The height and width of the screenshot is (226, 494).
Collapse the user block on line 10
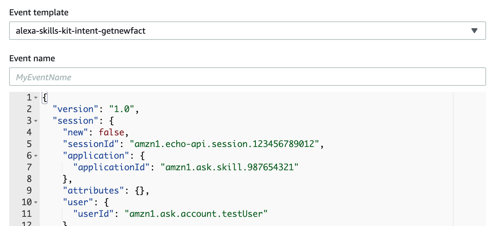coord(36,202)
